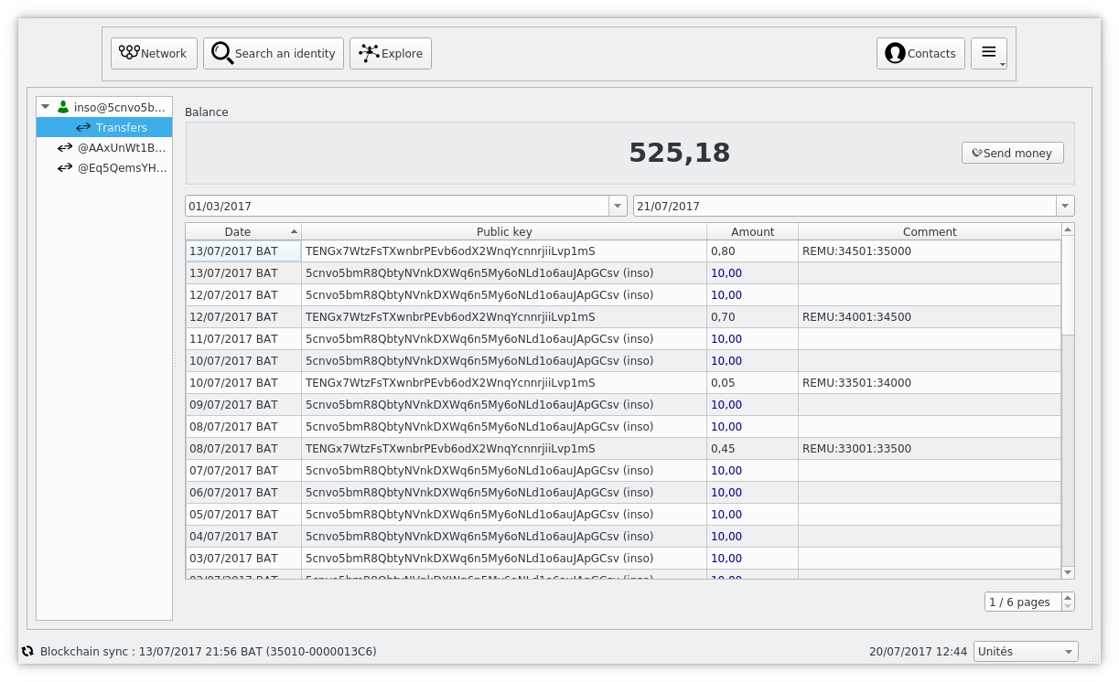
Task: Select the 0,45 amount cell
Action: (x=753, y=449)
